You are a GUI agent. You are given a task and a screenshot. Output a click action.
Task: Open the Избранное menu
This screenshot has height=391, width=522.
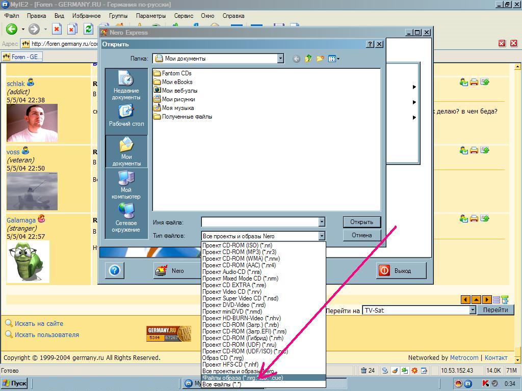coord(87,16)
